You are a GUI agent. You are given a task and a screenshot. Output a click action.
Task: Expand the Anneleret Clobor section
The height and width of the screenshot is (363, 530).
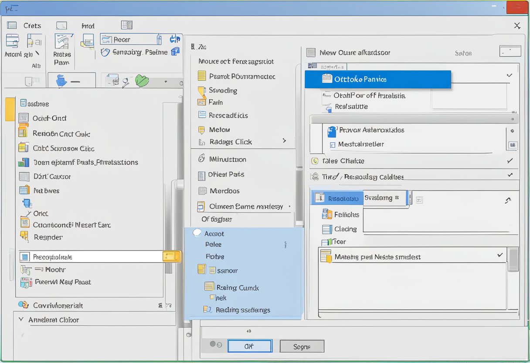click(21, 319)
